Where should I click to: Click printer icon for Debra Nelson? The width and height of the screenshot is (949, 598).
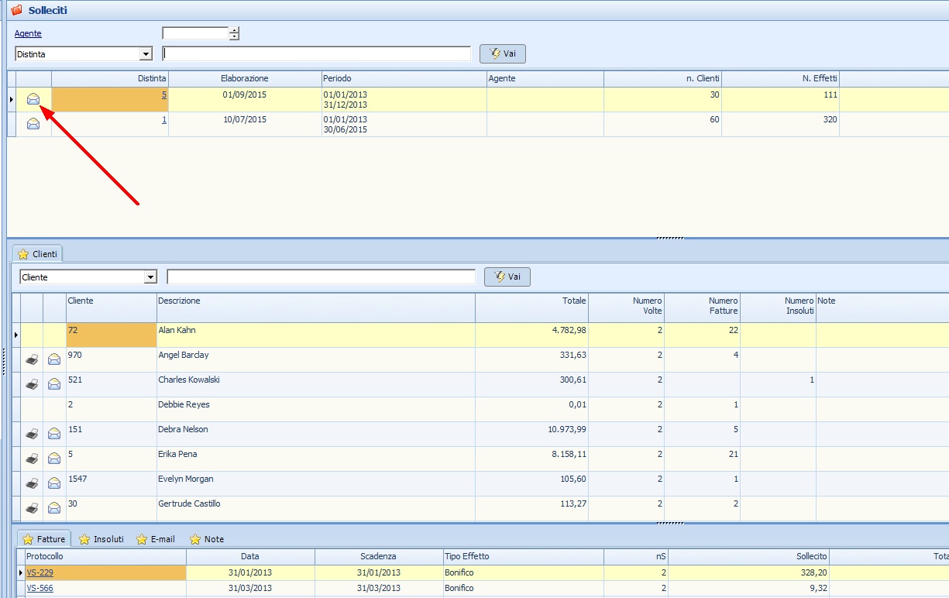[32, 435]
